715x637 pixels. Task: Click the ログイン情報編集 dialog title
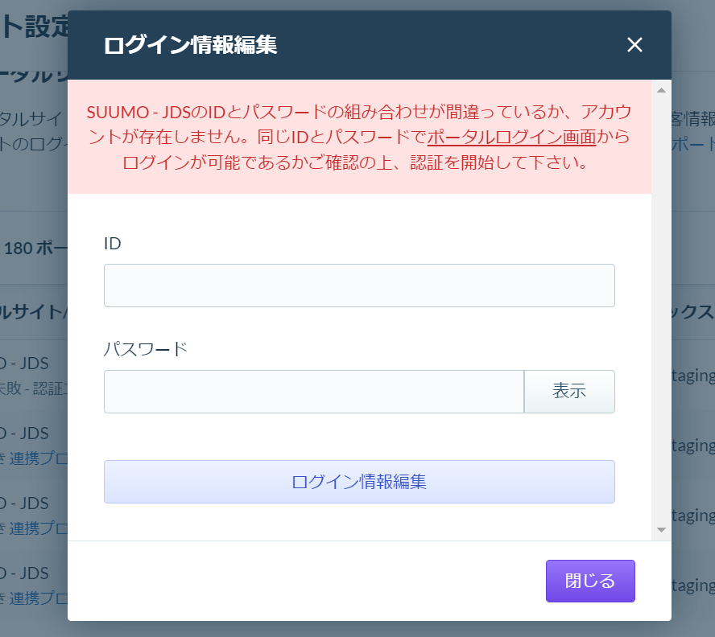[x=190, y=45]
